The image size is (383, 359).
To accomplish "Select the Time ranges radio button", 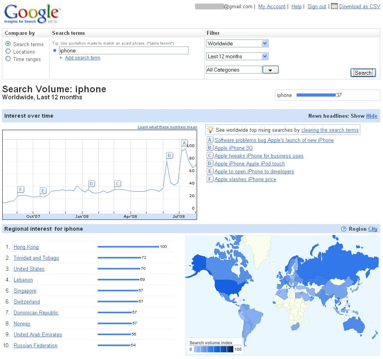I will 8,59.
